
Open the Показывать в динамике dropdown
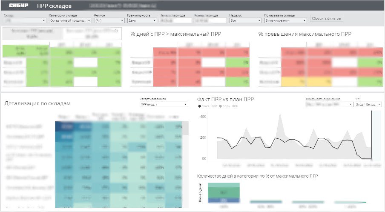[330, 104]
